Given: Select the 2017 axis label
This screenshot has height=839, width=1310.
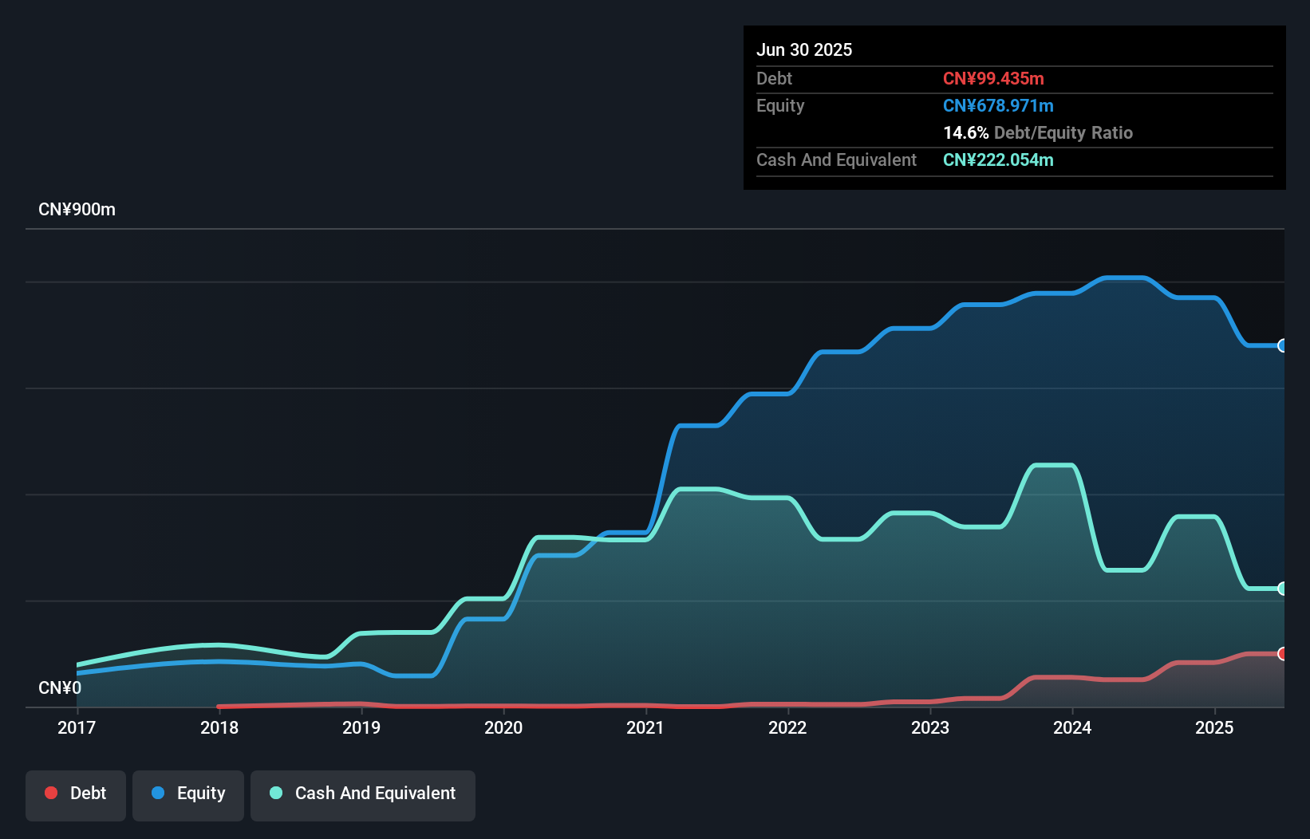Looking at the screenshot, I should (x=77, y=727).
